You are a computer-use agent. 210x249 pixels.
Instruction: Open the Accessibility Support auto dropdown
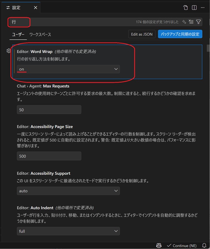[x=68, y=191]
